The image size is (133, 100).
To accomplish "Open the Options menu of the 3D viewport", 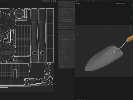I will pos(94,1).
